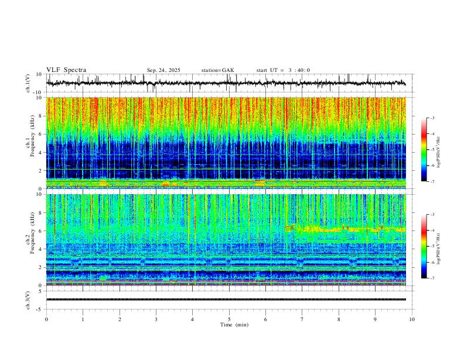464x358 pixels.
Task: Click the 'station=GAK' label
Action: point(217,70)
